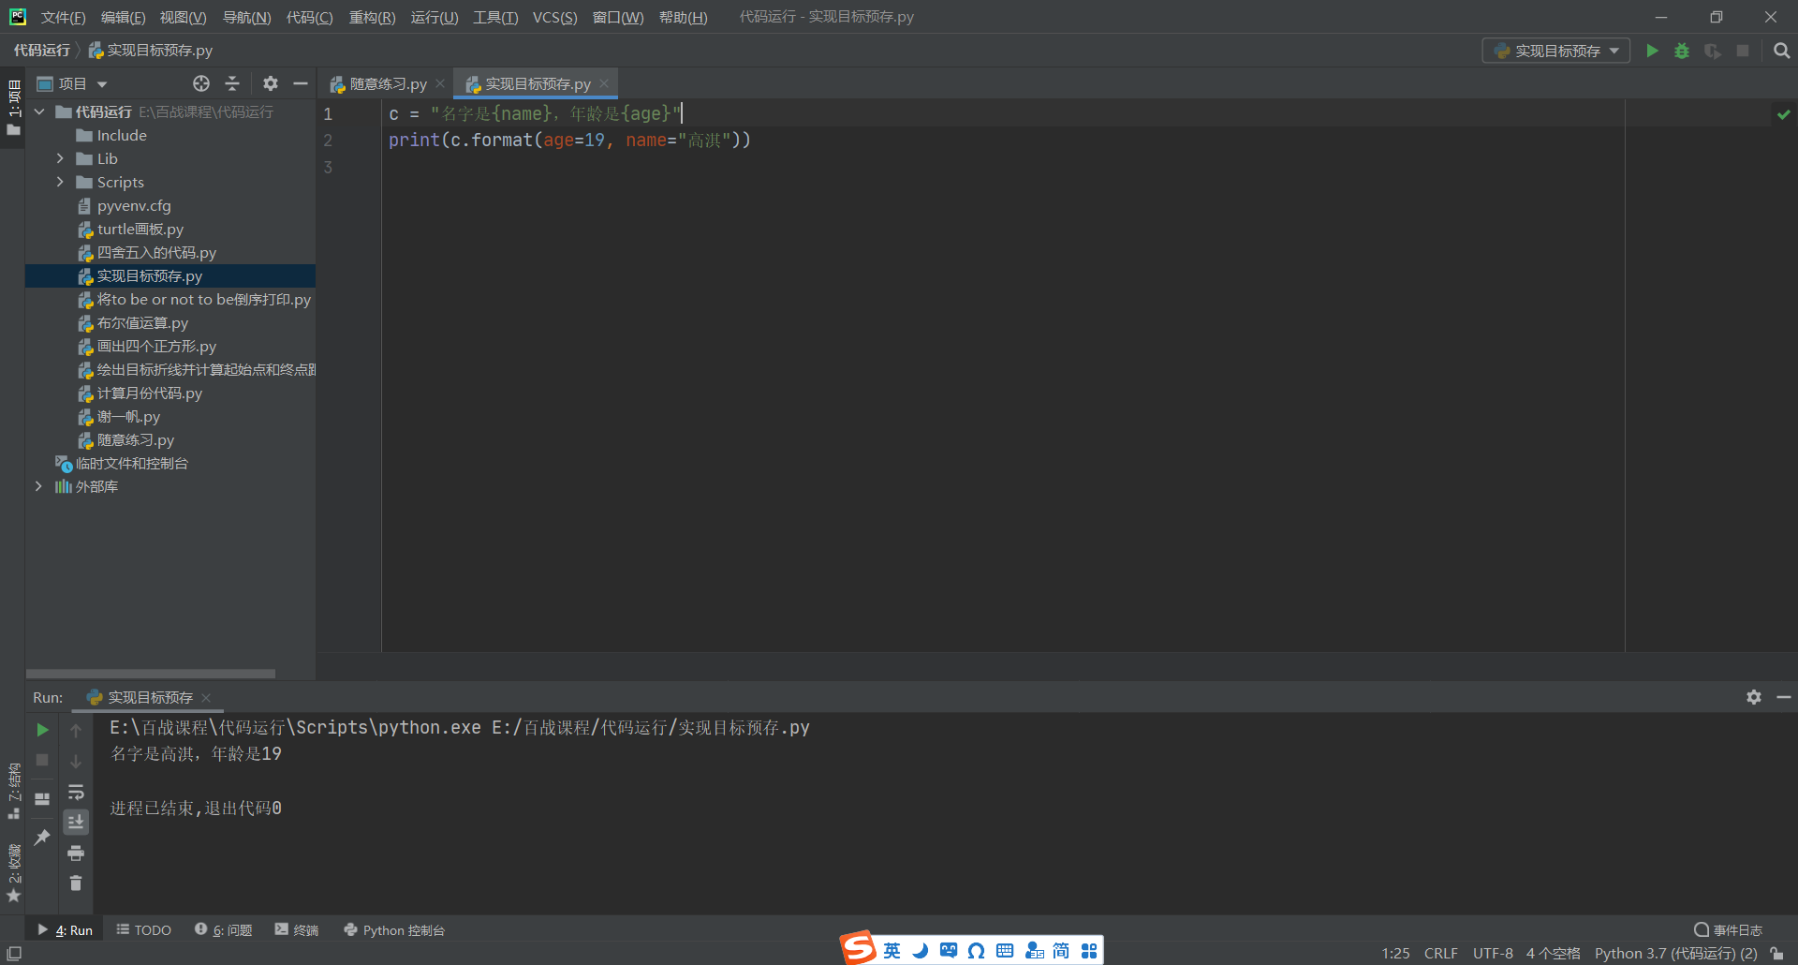Click up stack trace arrow
Viewport: 1798px width, 965px height.
[x=76, y=730]
